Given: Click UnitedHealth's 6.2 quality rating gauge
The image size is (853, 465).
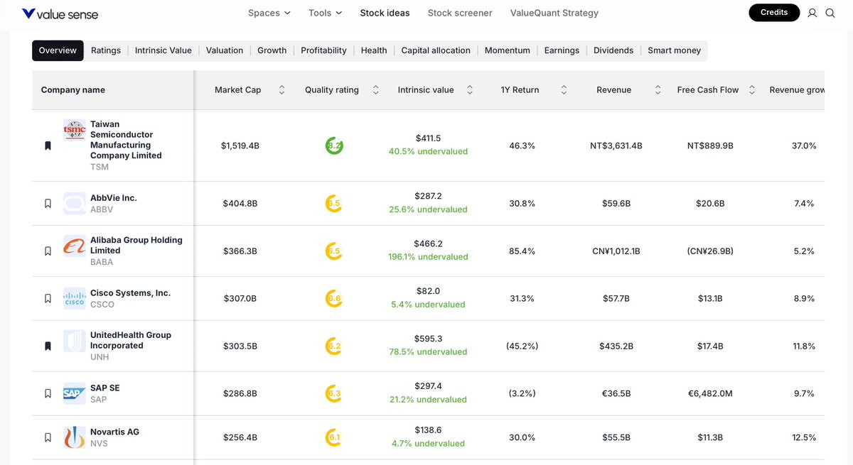Looking at the screenshot, I should pyautogui.click(x=334, y=346).
